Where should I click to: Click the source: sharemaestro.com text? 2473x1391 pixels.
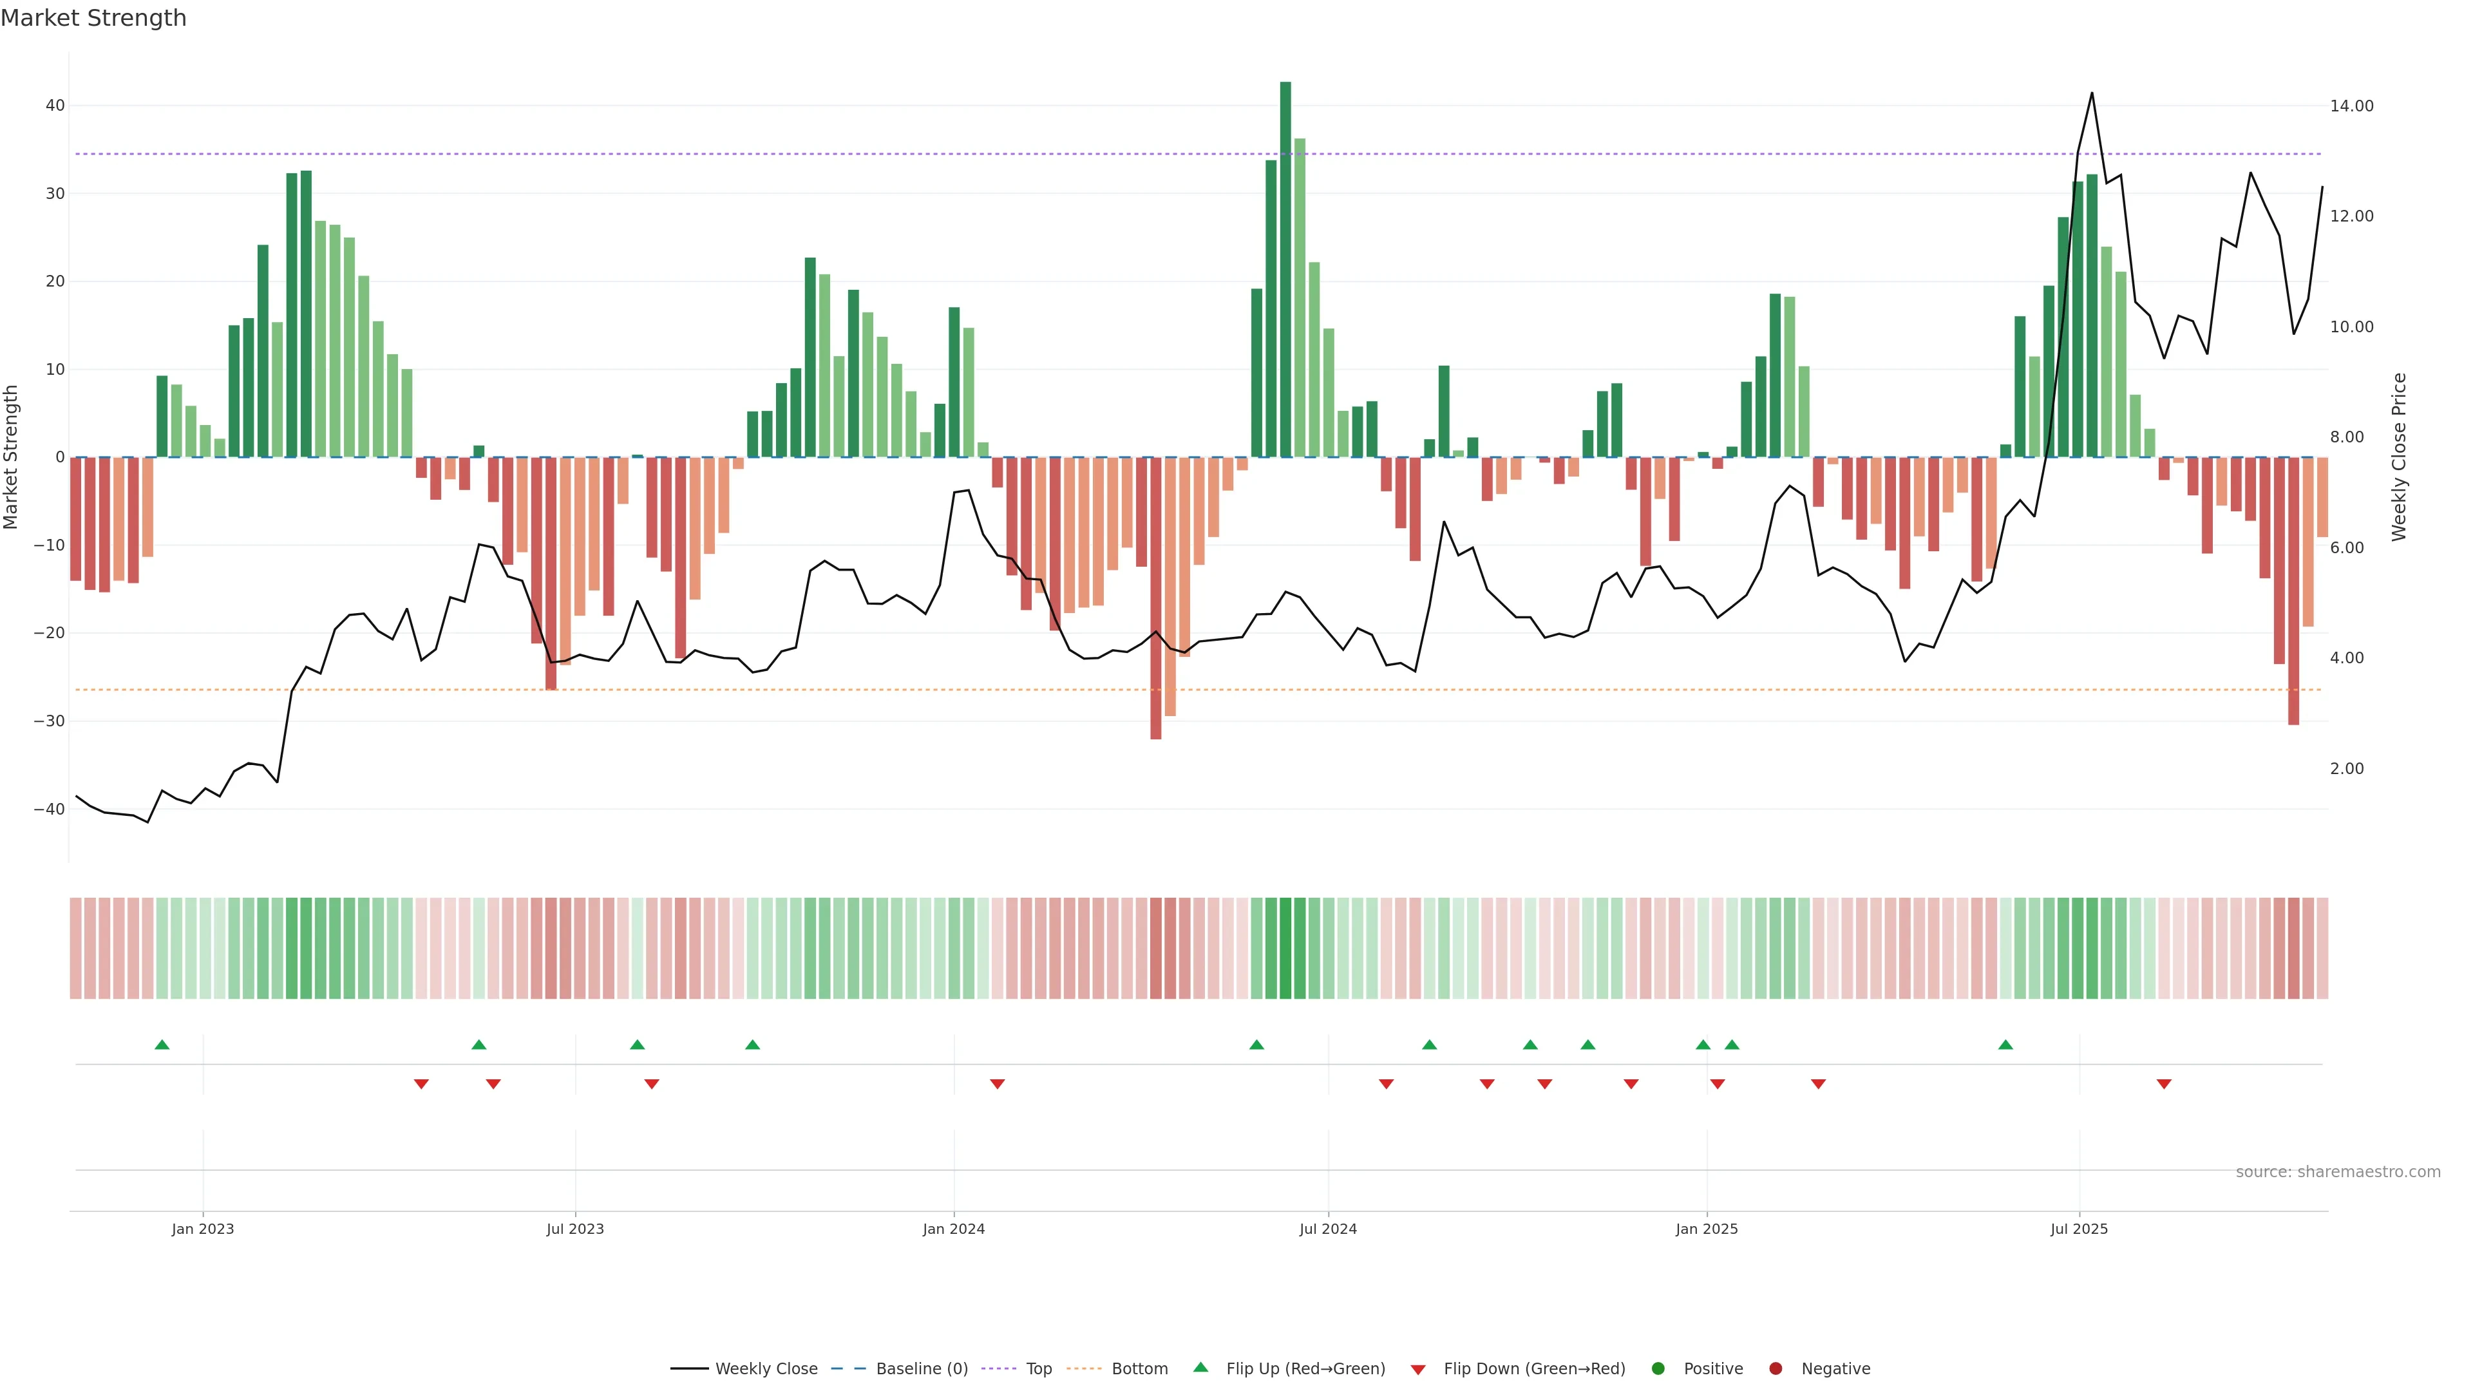click(x=2338, y=1172)
